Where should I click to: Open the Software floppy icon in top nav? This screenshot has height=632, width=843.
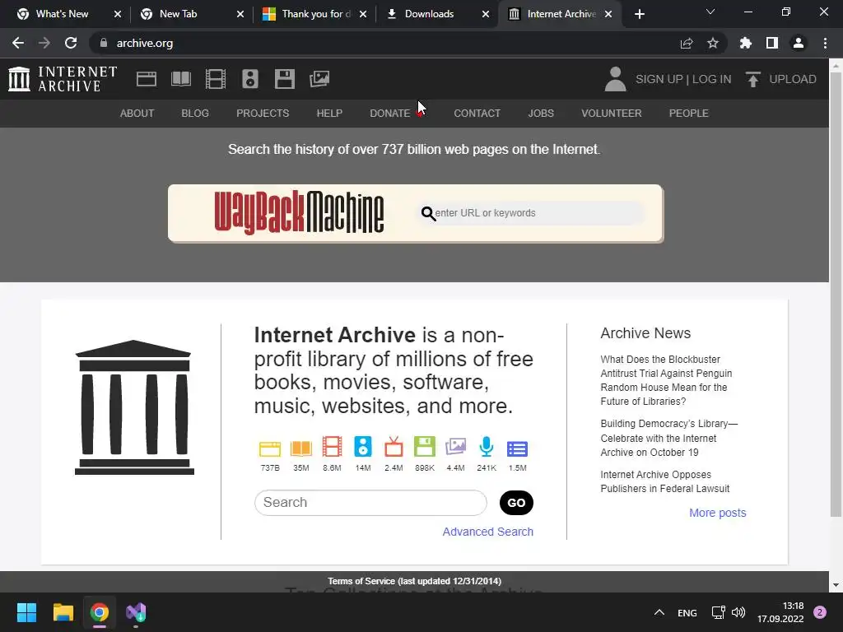(x=284, y=79)
